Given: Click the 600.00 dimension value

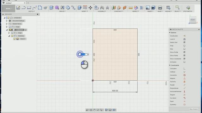Looking at the screenshot, I should pos(115,91).
